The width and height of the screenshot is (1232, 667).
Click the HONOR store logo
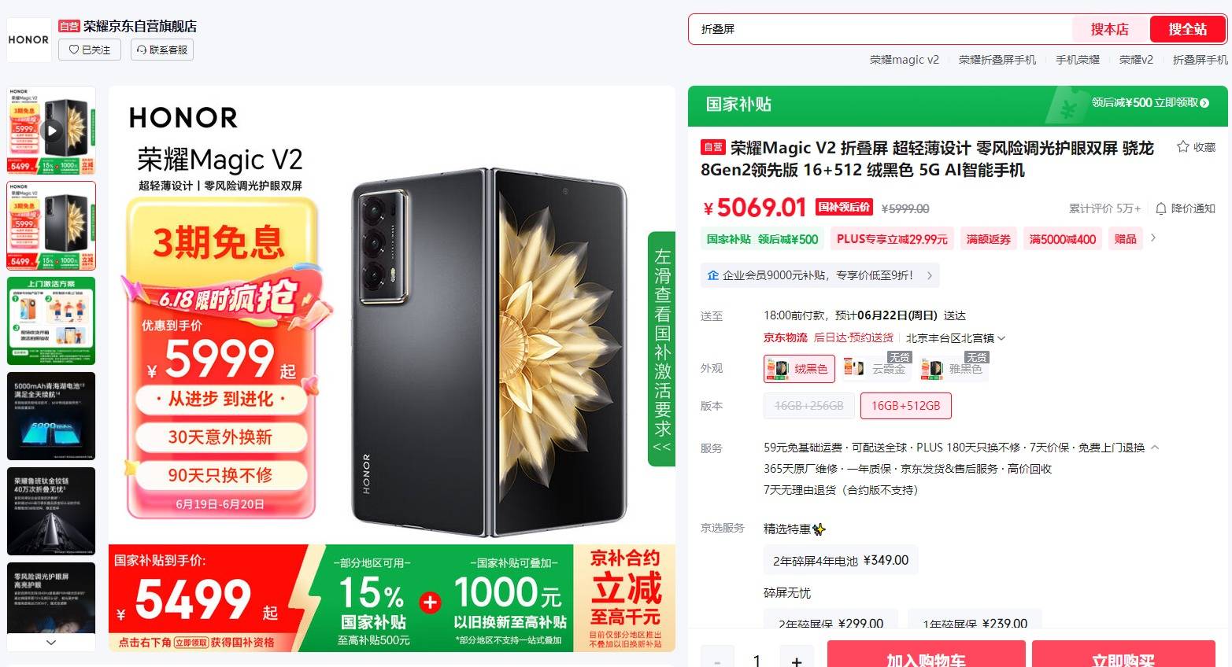[x=28, y=39]
